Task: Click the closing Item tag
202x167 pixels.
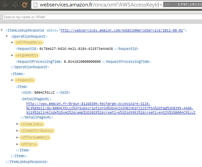Action: click(23, 150)
